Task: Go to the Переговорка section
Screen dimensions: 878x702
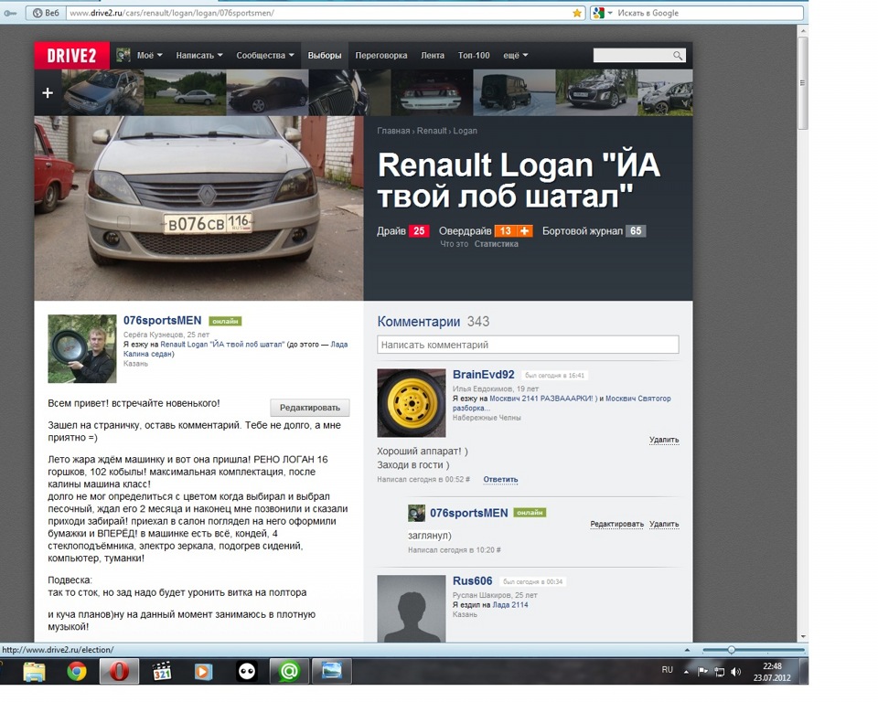Action: point(380,56)
